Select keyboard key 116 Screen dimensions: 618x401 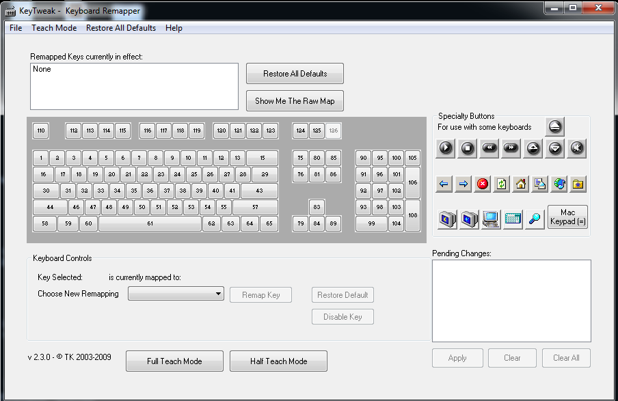[148, 130]
